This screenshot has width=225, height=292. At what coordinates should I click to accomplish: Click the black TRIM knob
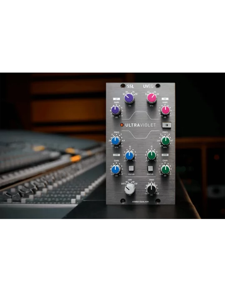151,189
